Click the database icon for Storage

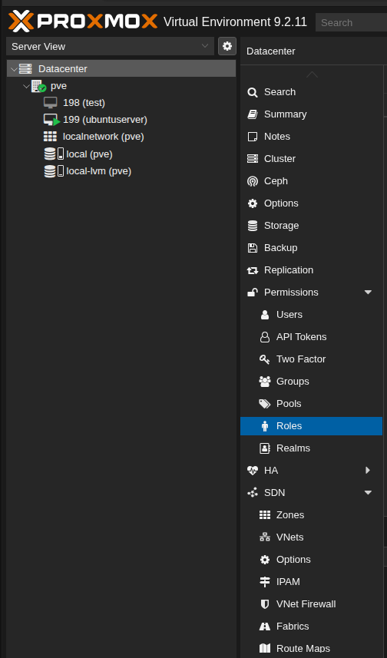pyautogui.click(x=253, y=226)
